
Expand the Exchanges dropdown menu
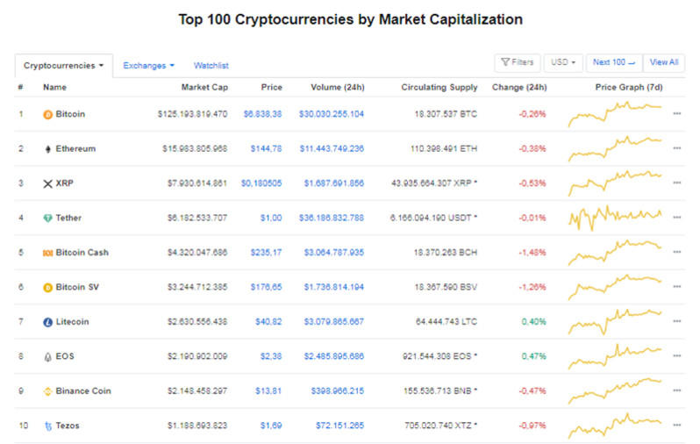pos(148,66)
